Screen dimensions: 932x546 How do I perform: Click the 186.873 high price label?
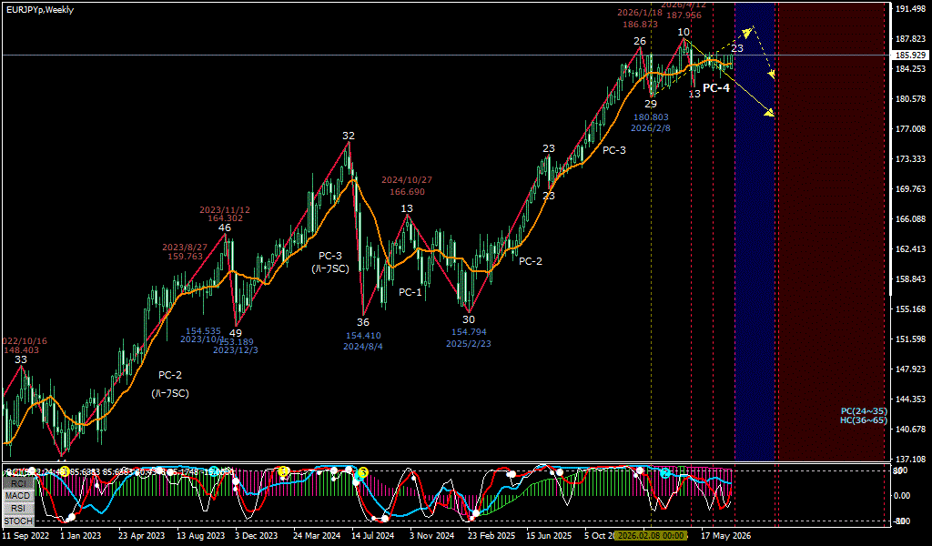tap(640, 25)
